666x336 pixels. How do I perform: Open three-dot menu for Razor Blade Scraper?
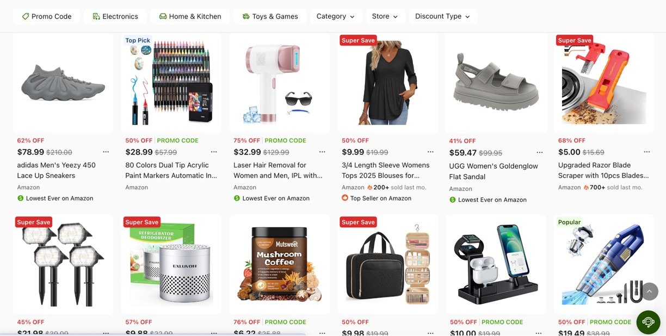647,152
